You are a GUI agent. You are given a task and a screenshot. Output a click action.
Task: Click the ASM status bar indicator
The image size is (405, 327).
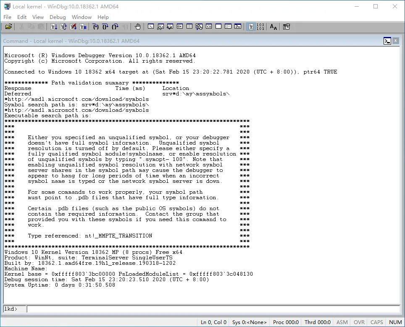(342, 322)
